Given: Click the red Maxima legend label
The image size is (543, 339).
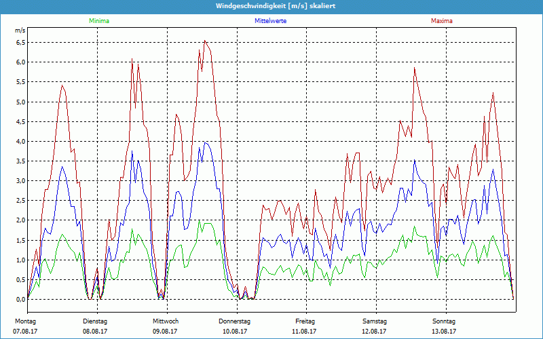Looking at the screenshot, I should (x=442, y=21).
